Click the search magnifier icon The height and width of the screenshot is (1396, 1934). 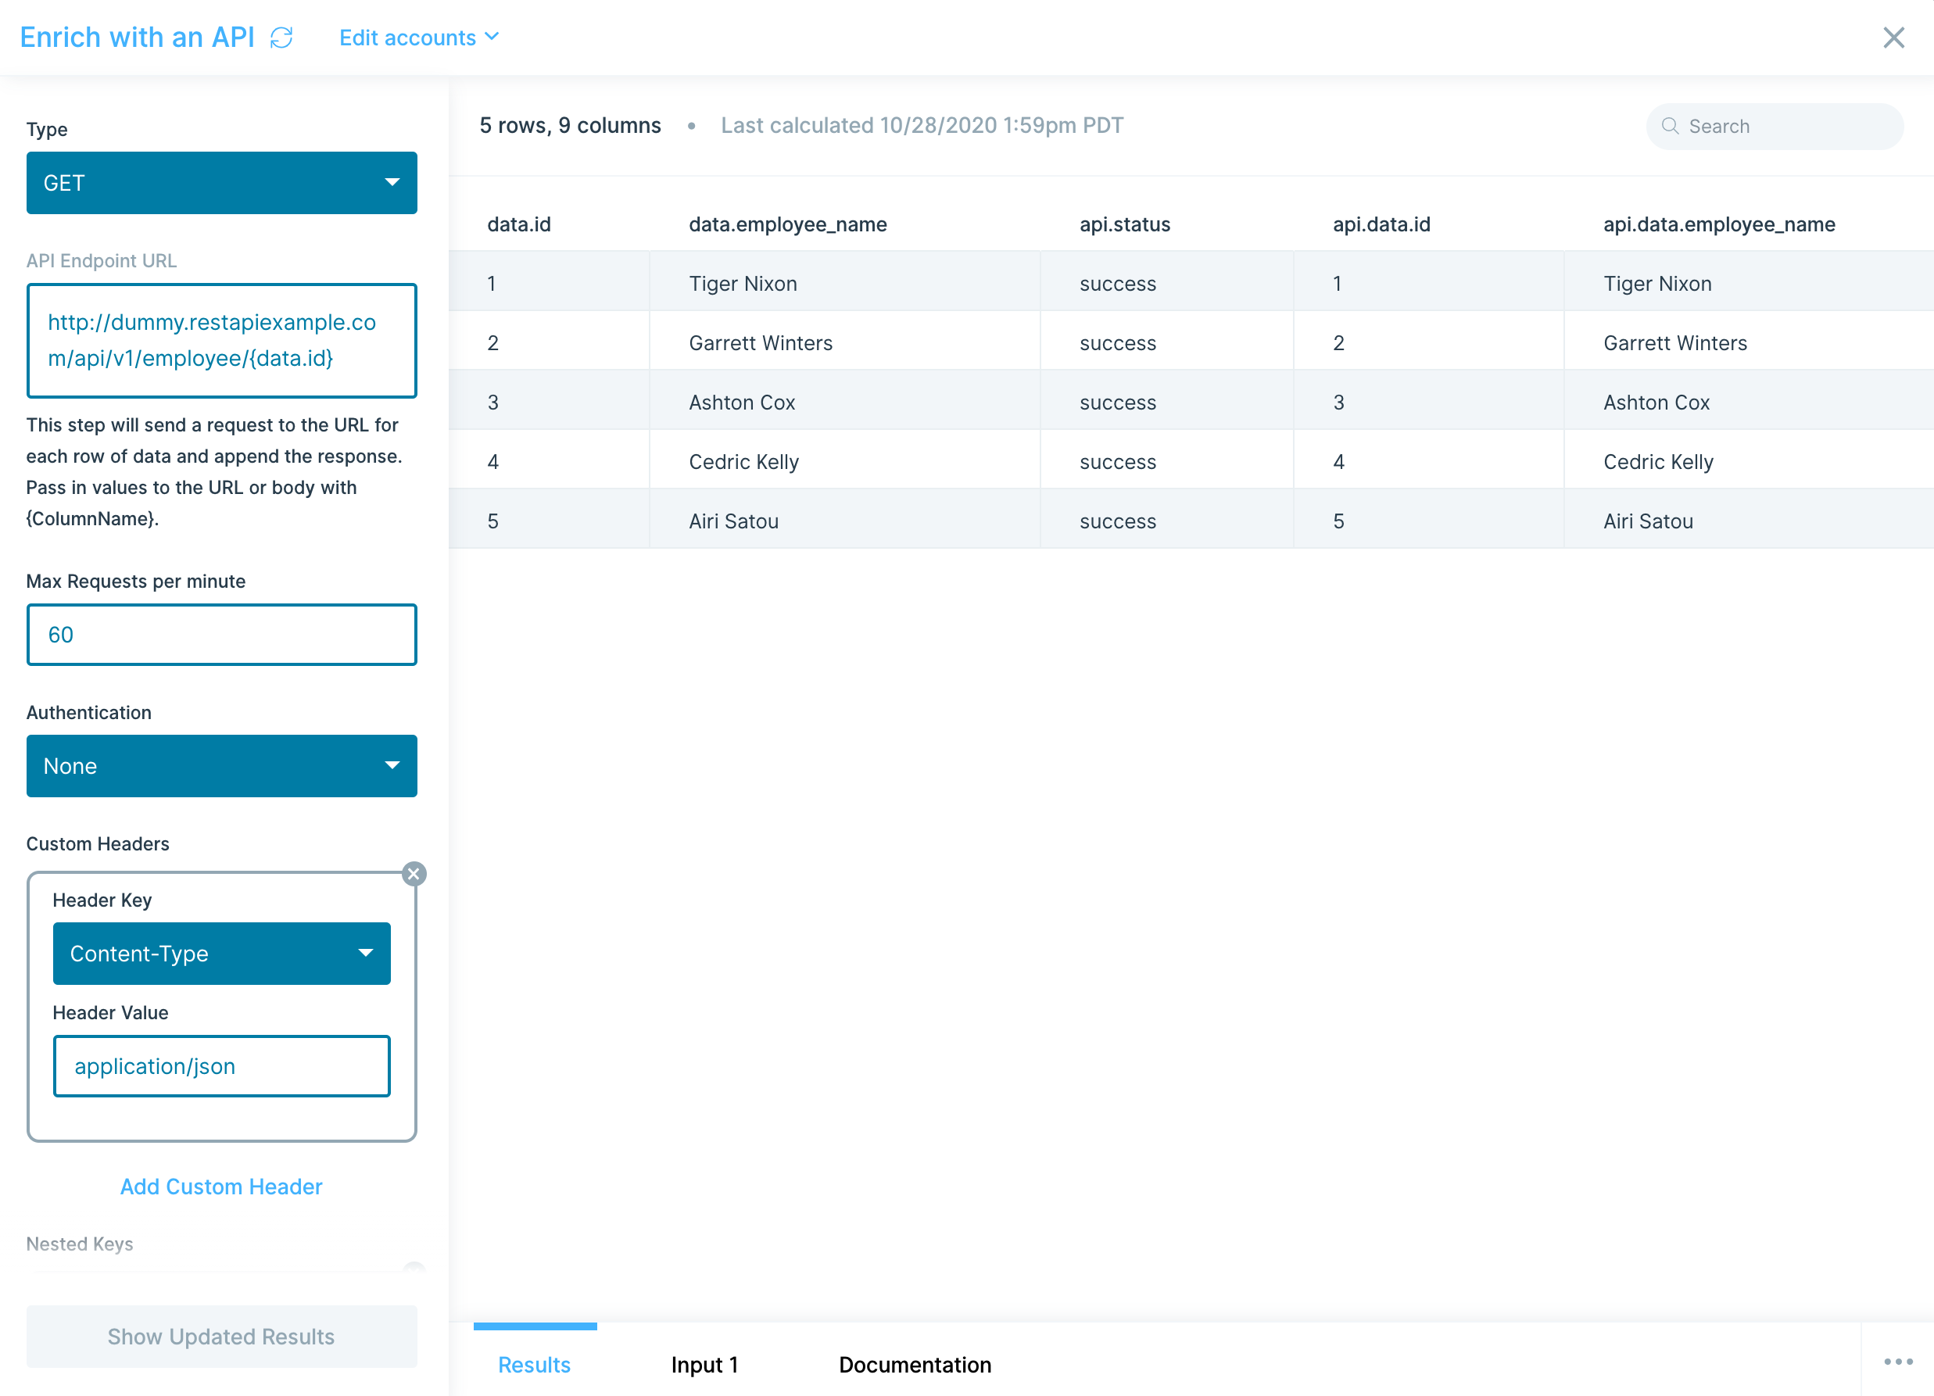tap(1670, 126)
